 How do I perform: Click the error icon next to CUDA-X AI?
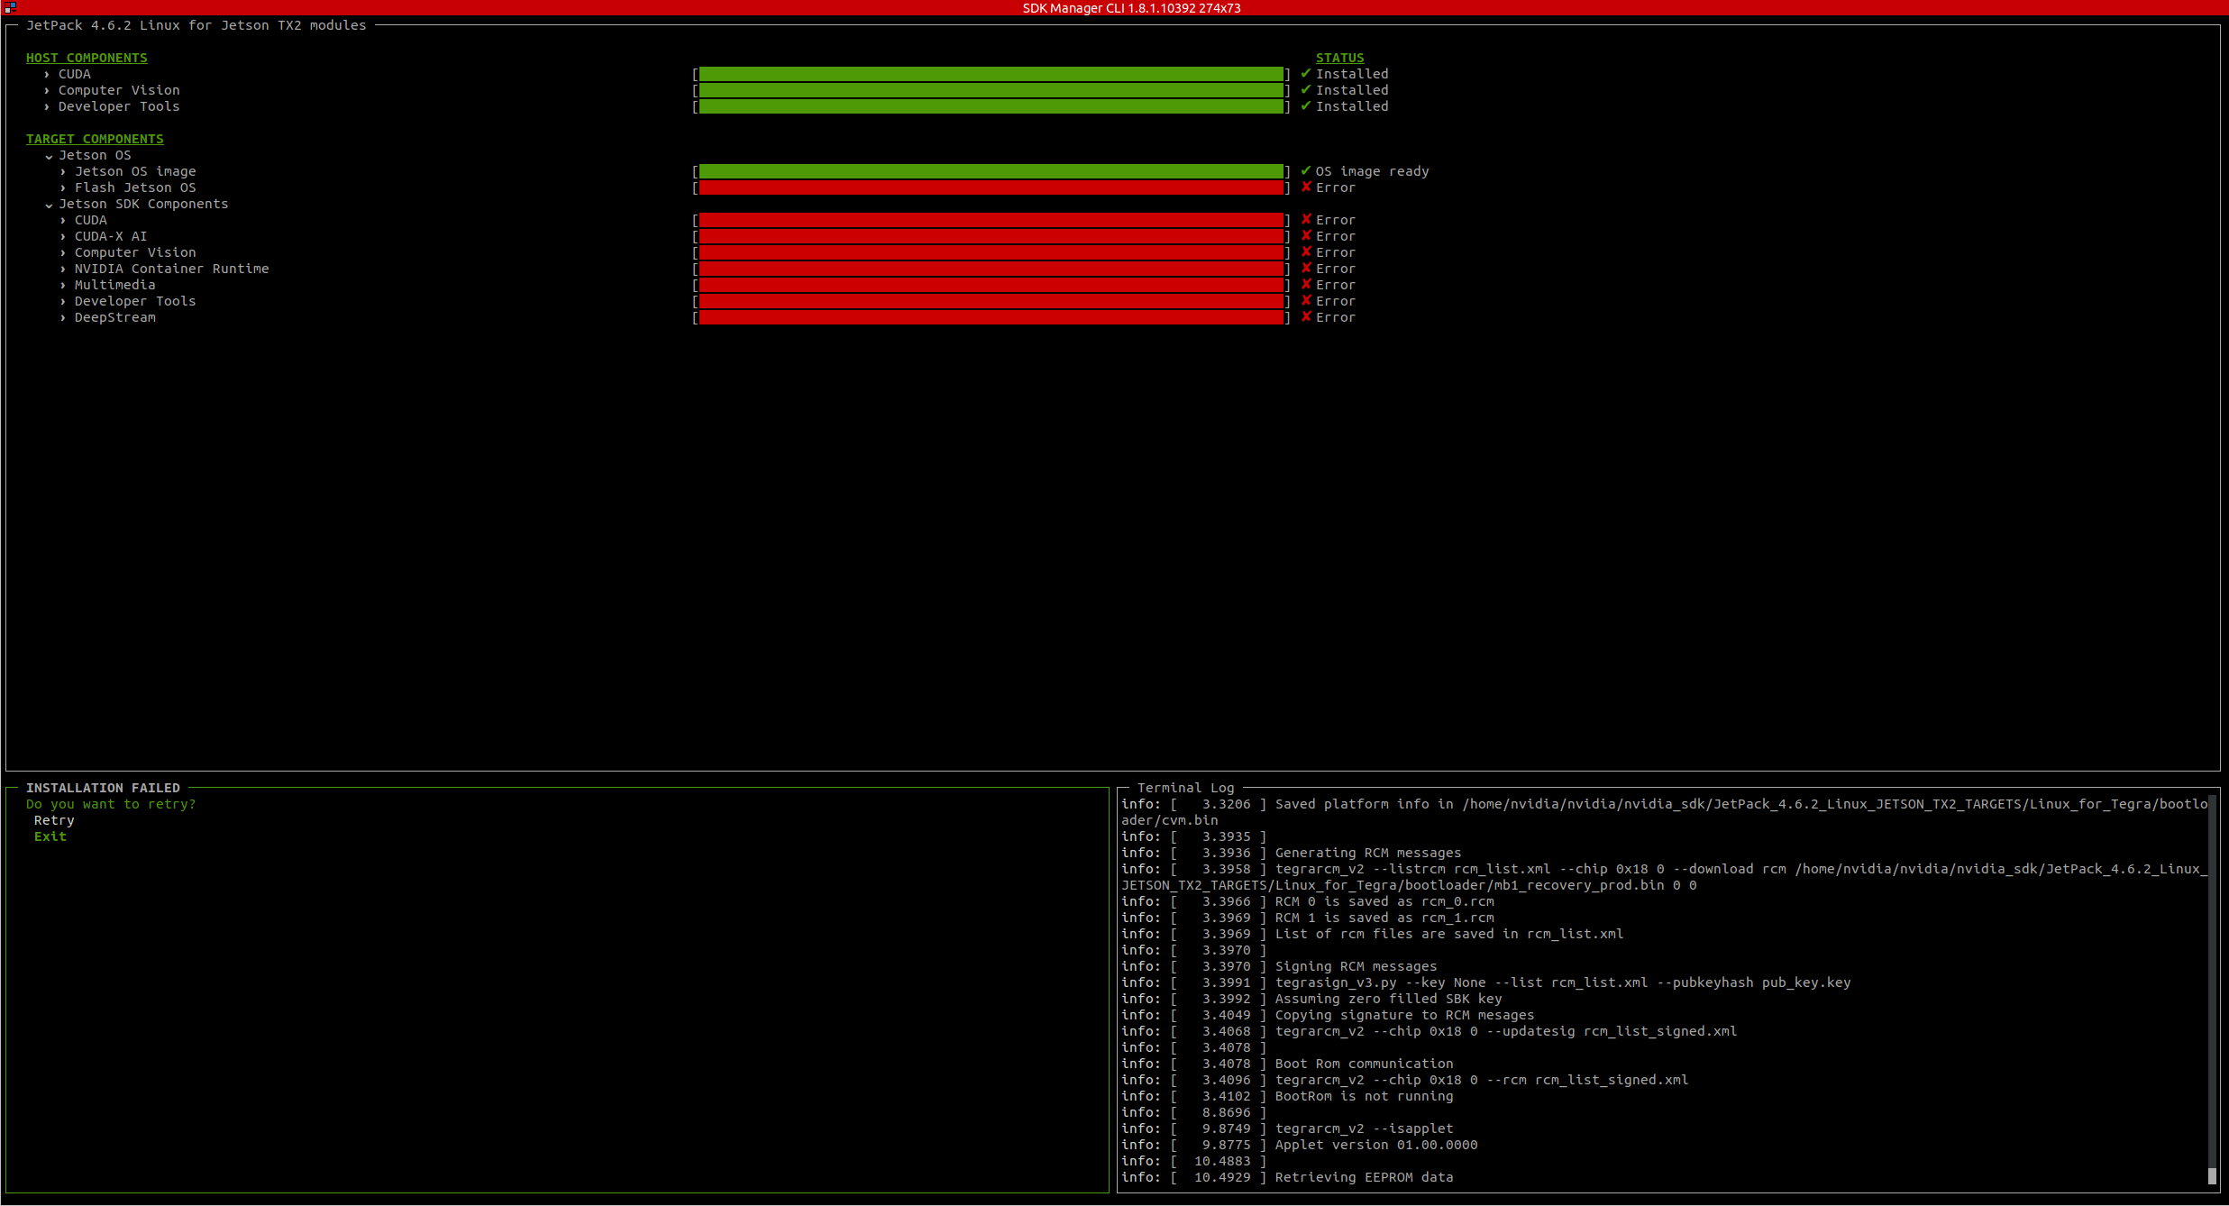pyautogui.click(x=1306, y=236)
